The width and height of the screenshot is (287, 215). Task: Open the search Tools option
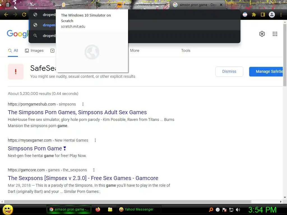coord(186,50)
